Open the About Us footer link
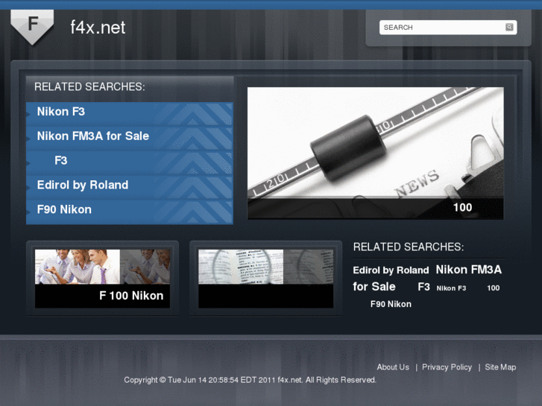The width and height of the screenshot is (542, 406). pos(393,367)
